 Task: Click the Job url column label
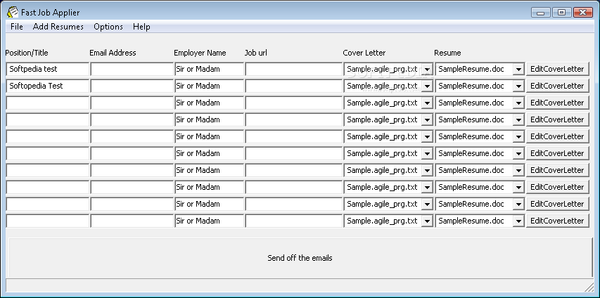pos(255,53)
